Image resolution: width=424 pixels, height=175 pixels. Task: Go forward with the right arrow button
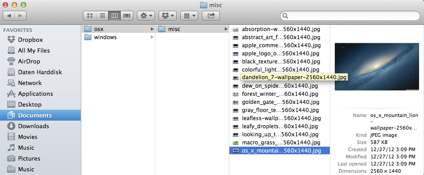tap(21, 16)
